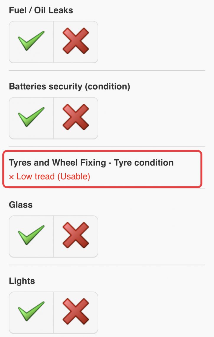This screenshot has width=214, height=337.
Task: Click the word Usable in tyre result
Action: (73, 176)
